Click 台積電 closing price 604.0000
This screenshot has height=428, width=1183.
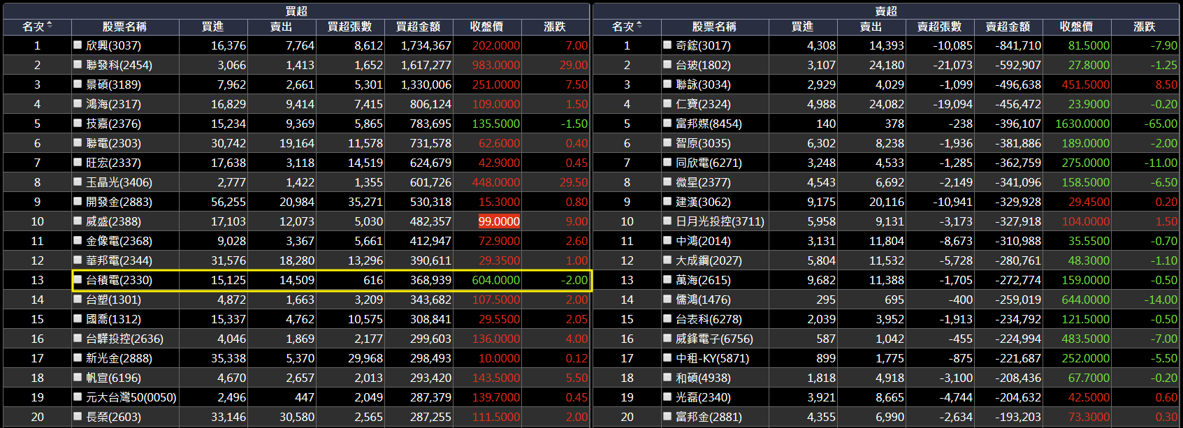click(496, 280)
